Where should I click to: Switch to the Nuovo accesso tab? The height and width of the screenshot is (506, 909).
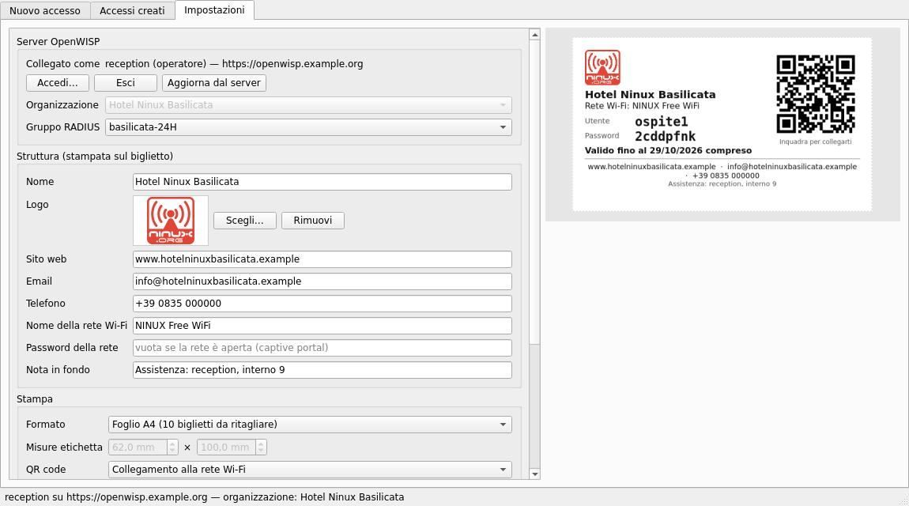(45, 11)
